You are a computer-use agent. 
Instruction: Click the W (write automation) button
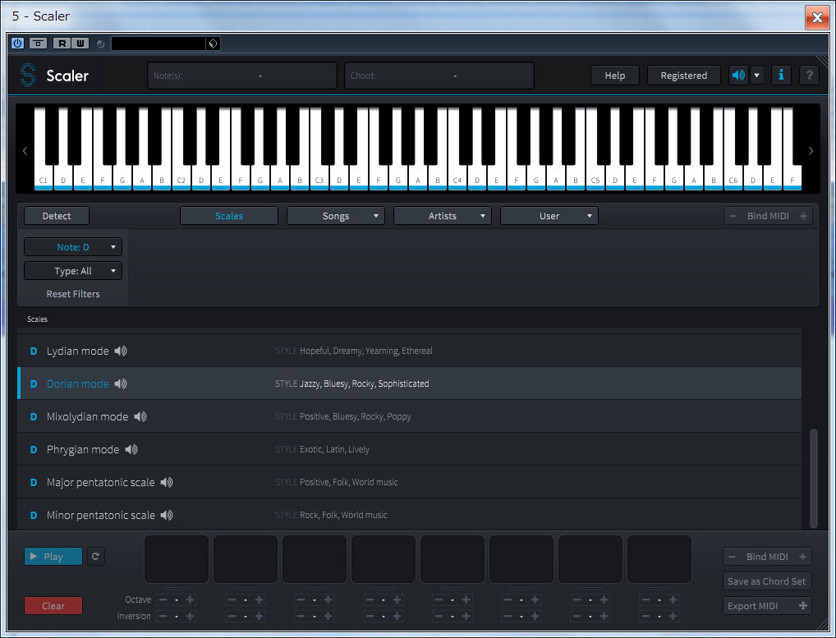[80, 44]
